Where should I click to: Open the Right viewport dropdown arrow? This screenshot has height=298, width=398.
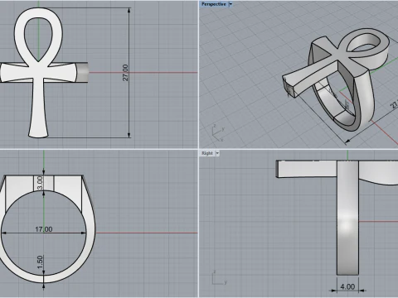tap(217, 153)
